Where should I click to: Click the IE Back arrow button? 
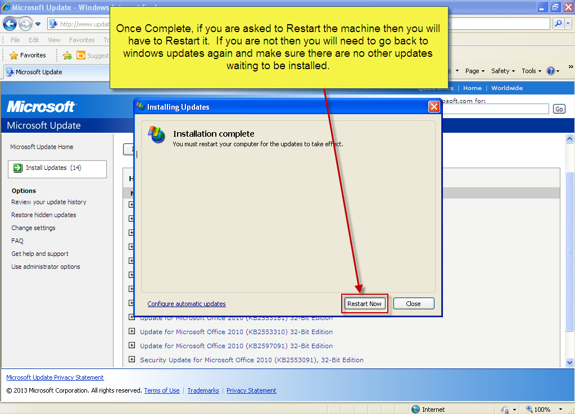[10, 24]
